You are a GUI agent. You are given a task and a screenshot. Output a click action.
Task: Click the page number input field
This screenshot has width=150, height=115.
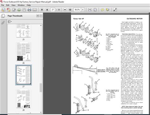(53, 10)
